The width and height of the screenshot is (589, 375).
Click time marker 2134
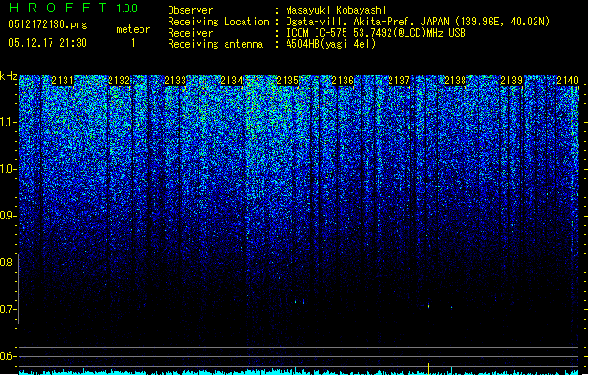pos(231,81)
